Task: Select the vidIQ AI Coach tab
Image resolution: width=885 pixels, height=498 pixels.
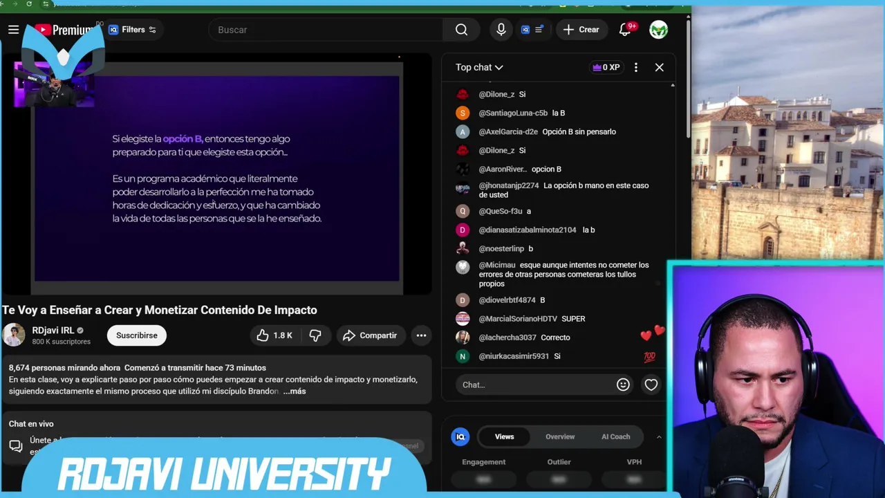Action: [x=615, y=436]
